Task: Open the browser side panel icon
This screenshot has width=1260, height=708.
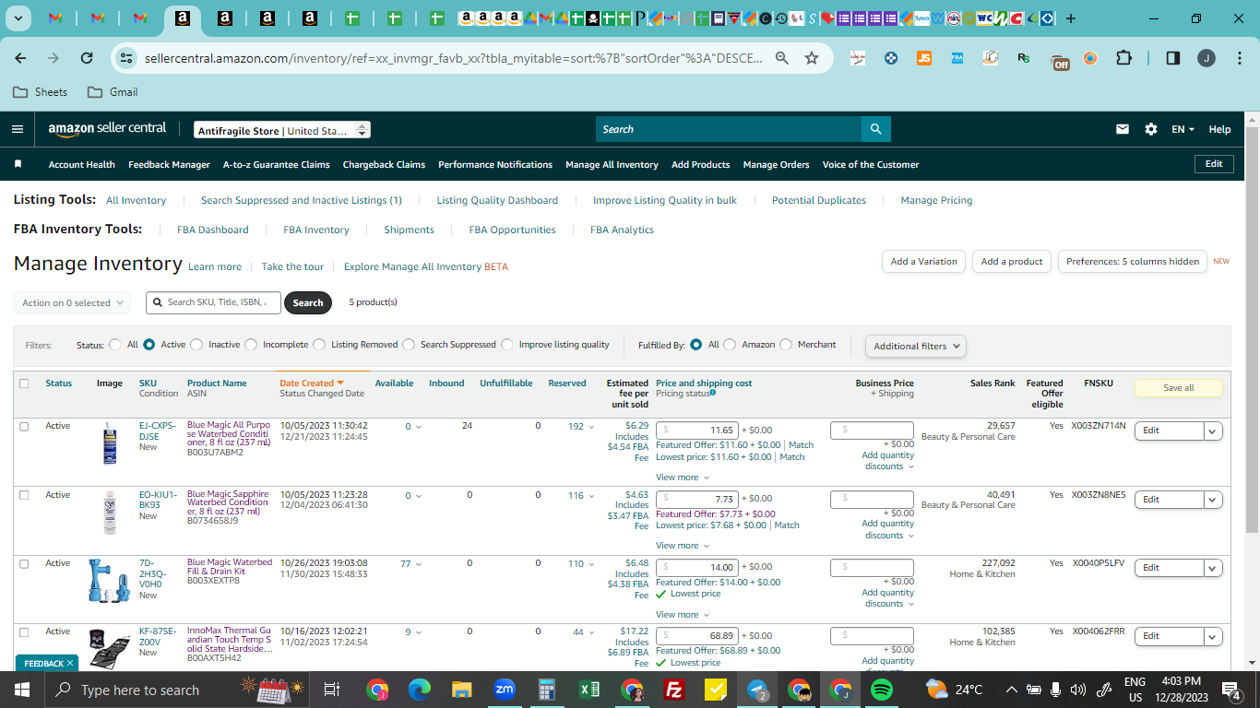Action: [1173, 58]
